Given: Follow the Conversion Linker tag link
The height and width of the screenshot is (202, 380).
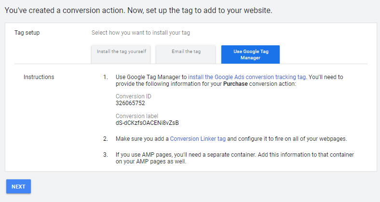Looking at the screenshot, I should pyautogui.click(x=198, y=139).
